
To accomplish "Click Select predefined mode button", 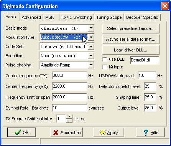I will [131, 28].
